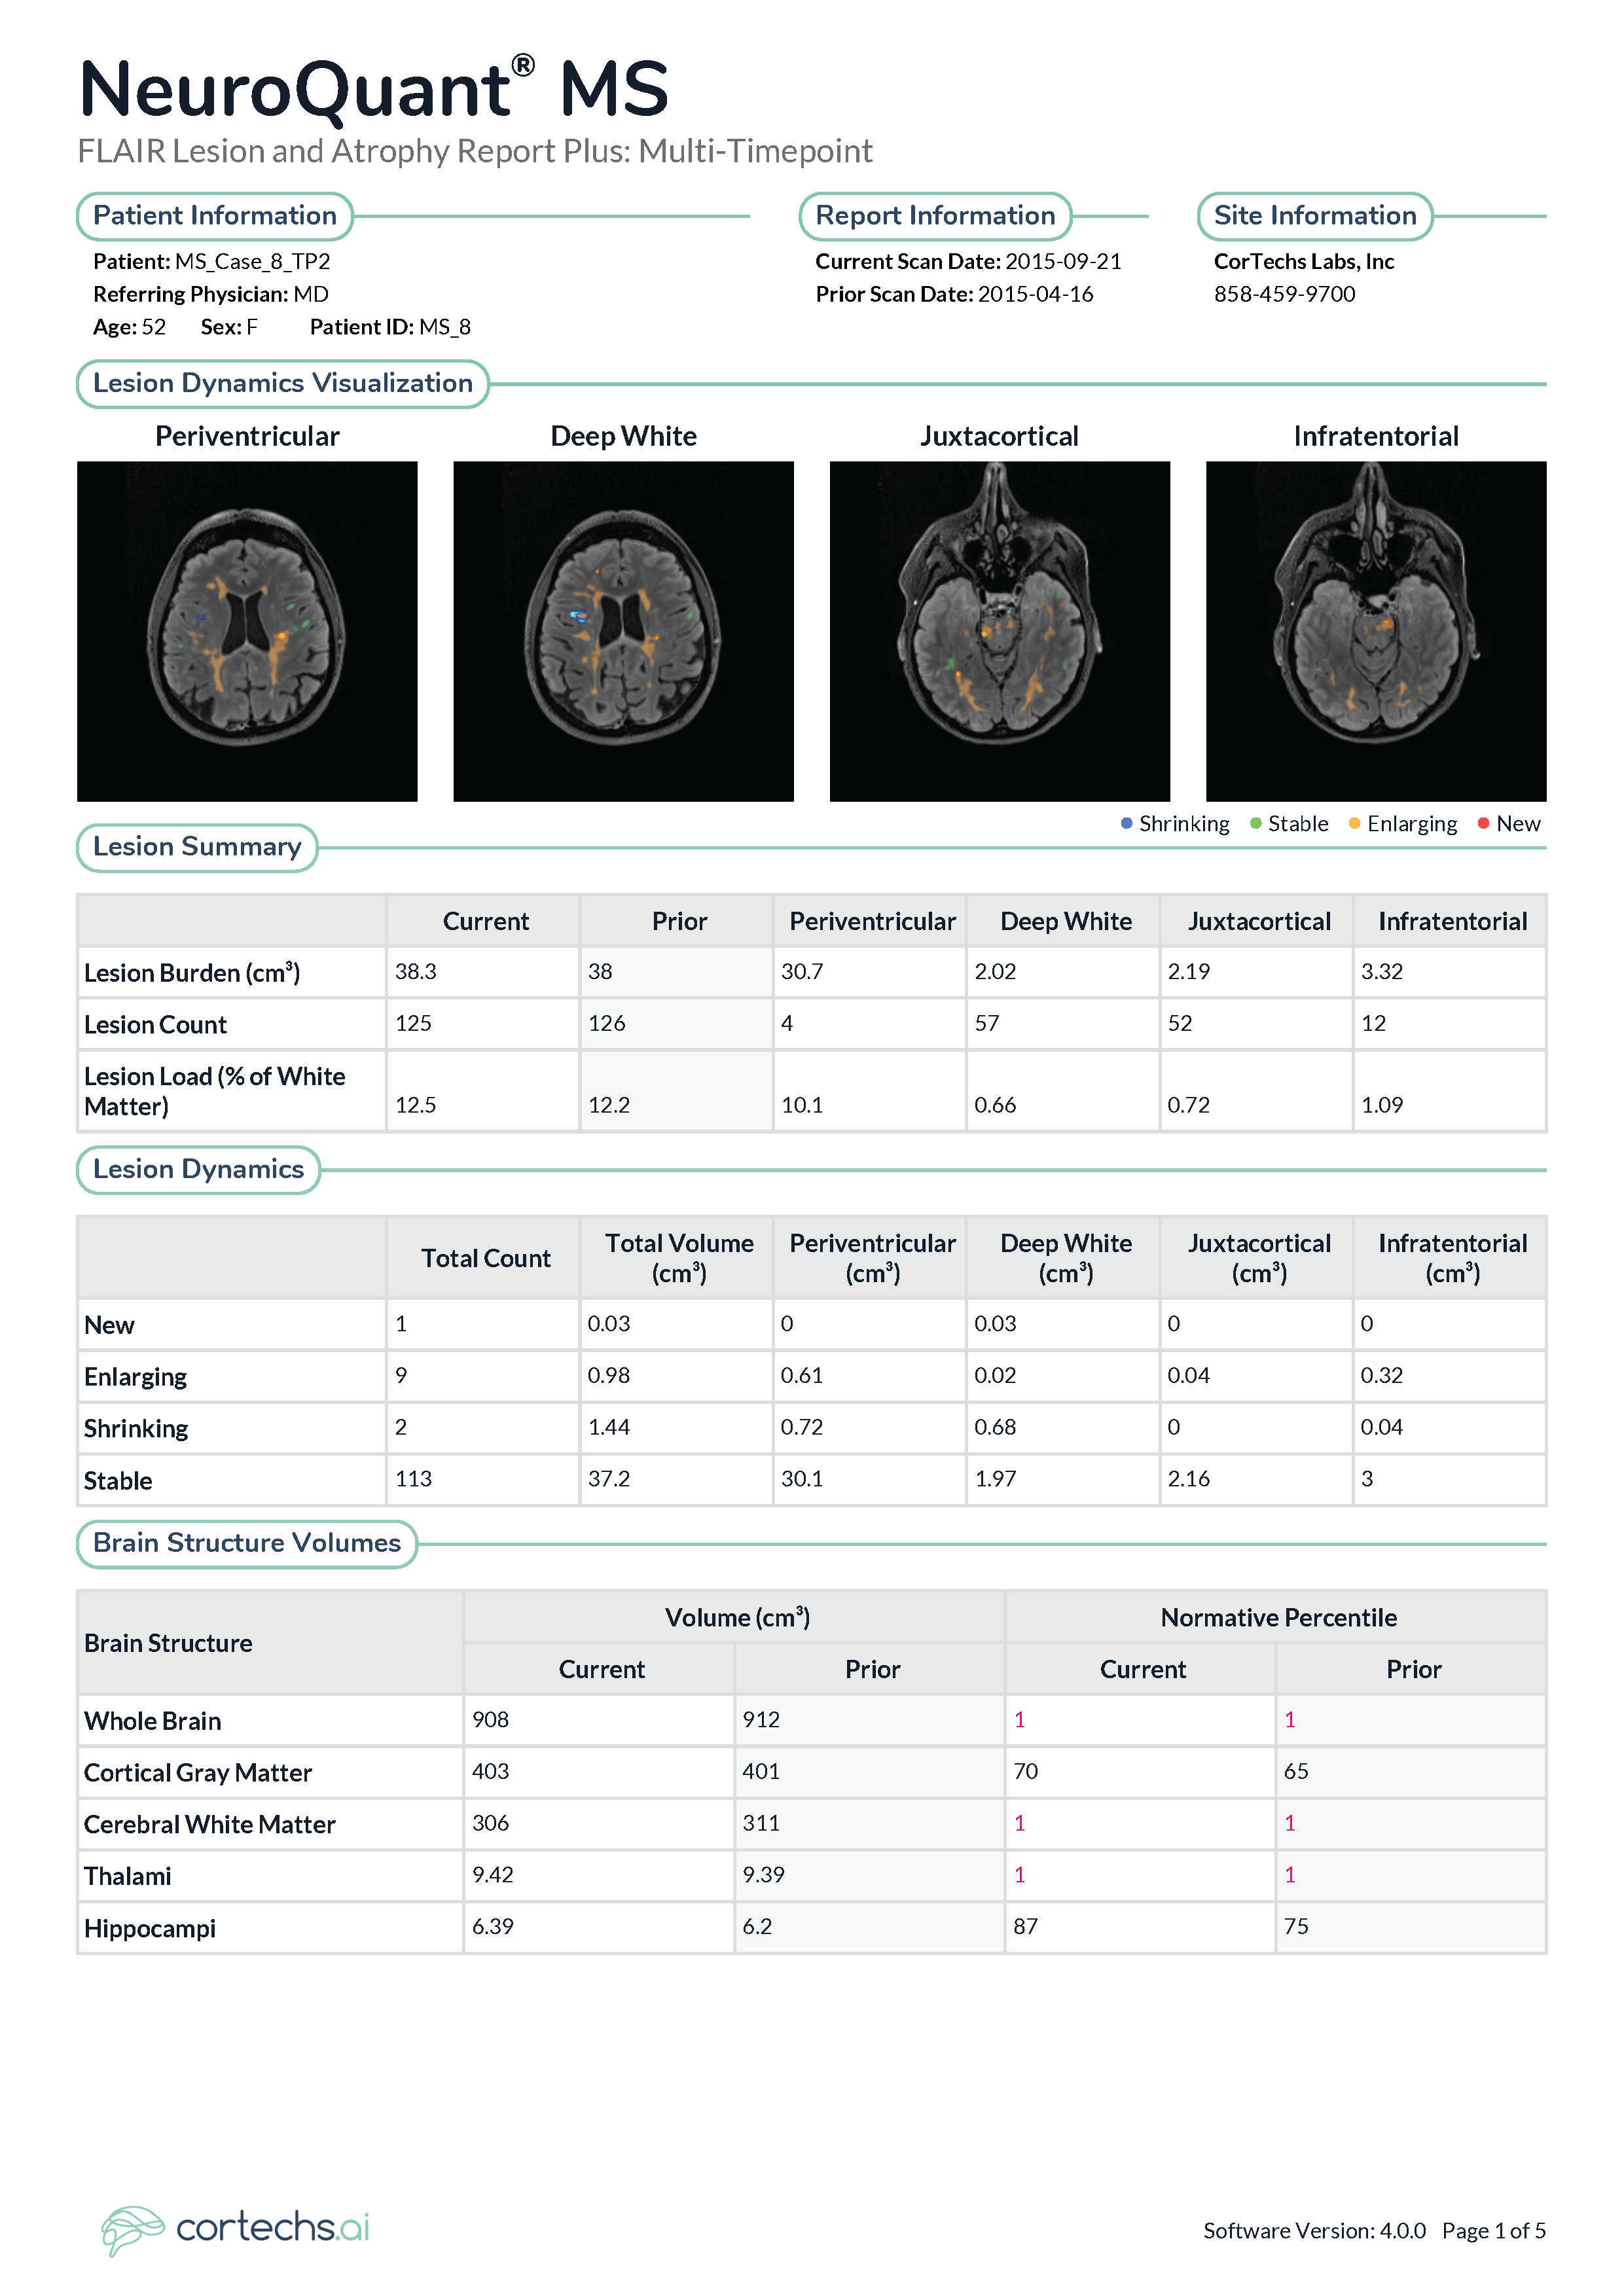Click Periventricular Lesion Burden 30.7
Viewport: 1624px width, 2296px height.
pos(802,972)
